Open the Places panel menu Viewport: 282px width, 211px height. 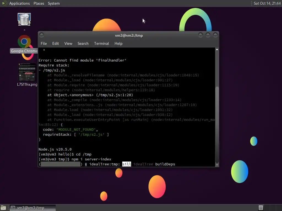click(x=39, y=3)
